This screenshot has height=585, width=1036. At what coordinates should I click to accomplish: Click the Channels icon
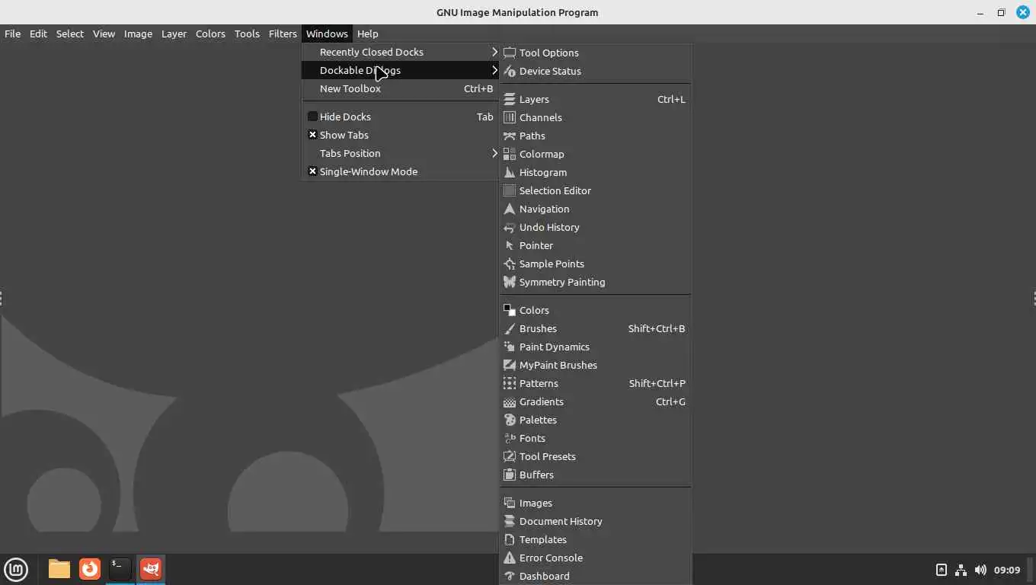coord(510,117)
